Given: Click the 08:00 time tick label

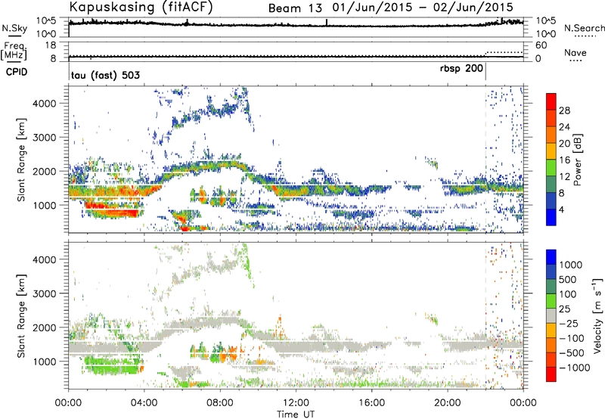Looking at the screenshot, I should point(220,403).
